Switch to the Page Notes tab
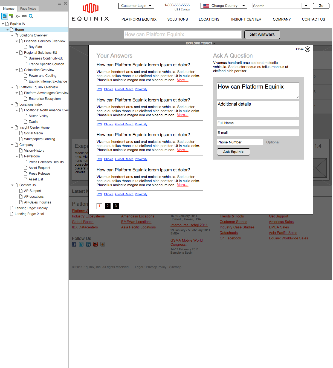 [x=28, y=9]
